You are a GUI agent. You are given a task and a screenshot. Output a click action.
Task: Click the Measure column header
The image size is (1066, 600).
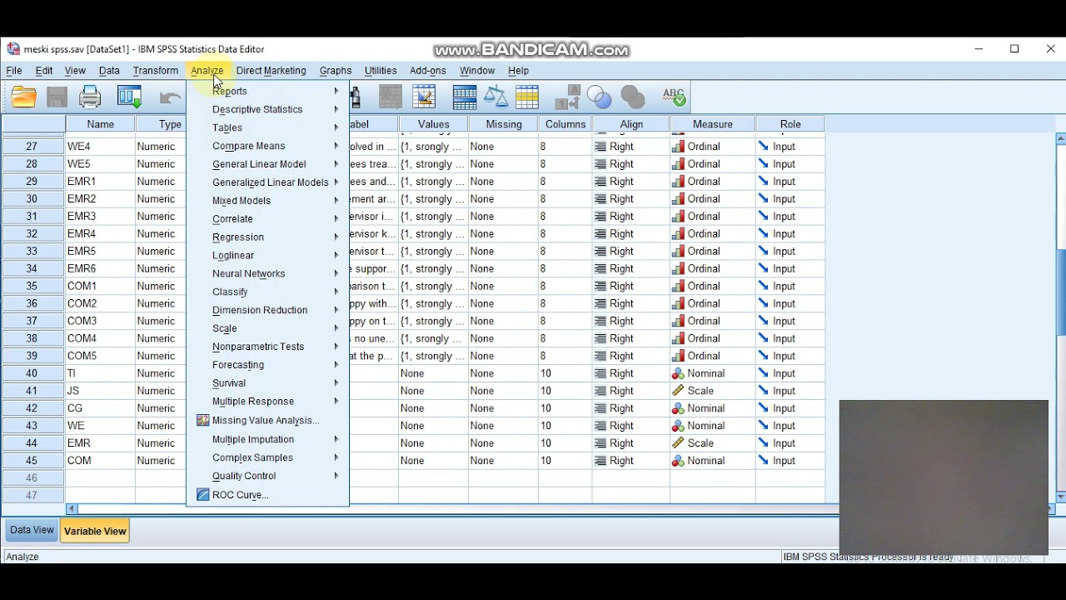click(713, 124)
